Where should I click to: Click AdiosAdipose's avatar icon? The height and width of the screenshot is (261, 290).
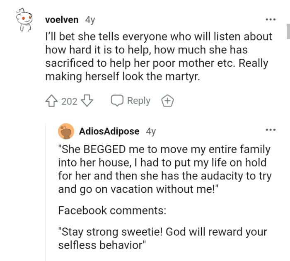tap(66, 131)
